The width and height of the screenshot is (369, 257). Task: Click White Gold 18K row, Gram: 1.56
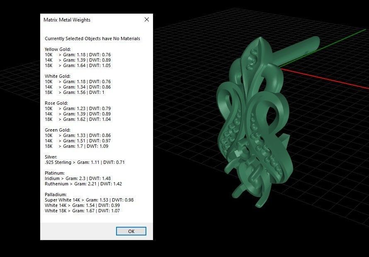pyautogui.click(x=75, y=92)
